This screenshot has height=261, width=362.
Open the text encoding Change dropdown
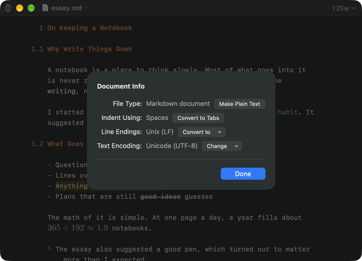click(222, 146)
